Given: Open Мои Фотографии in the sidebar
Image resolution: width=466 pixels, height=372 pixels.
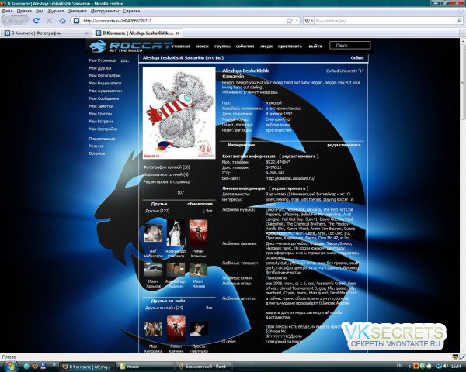Looking at the screenshot, I should (x=105, y=76).
